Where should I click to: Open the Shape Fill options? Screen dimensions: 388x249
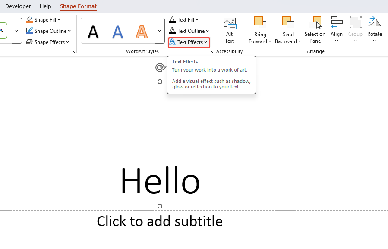(x=43, y=19)
